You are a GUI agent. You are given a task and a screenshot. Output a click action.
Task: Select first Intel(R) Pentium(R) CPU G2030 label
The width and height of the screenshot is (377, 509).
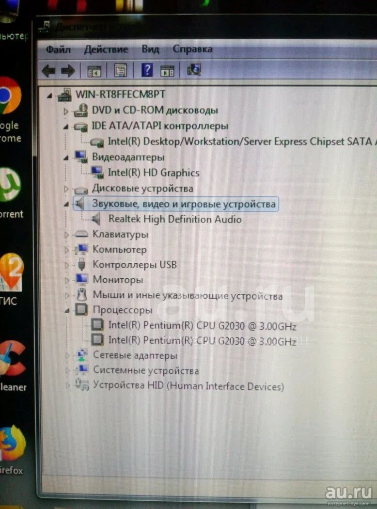(x=203, y=325)
